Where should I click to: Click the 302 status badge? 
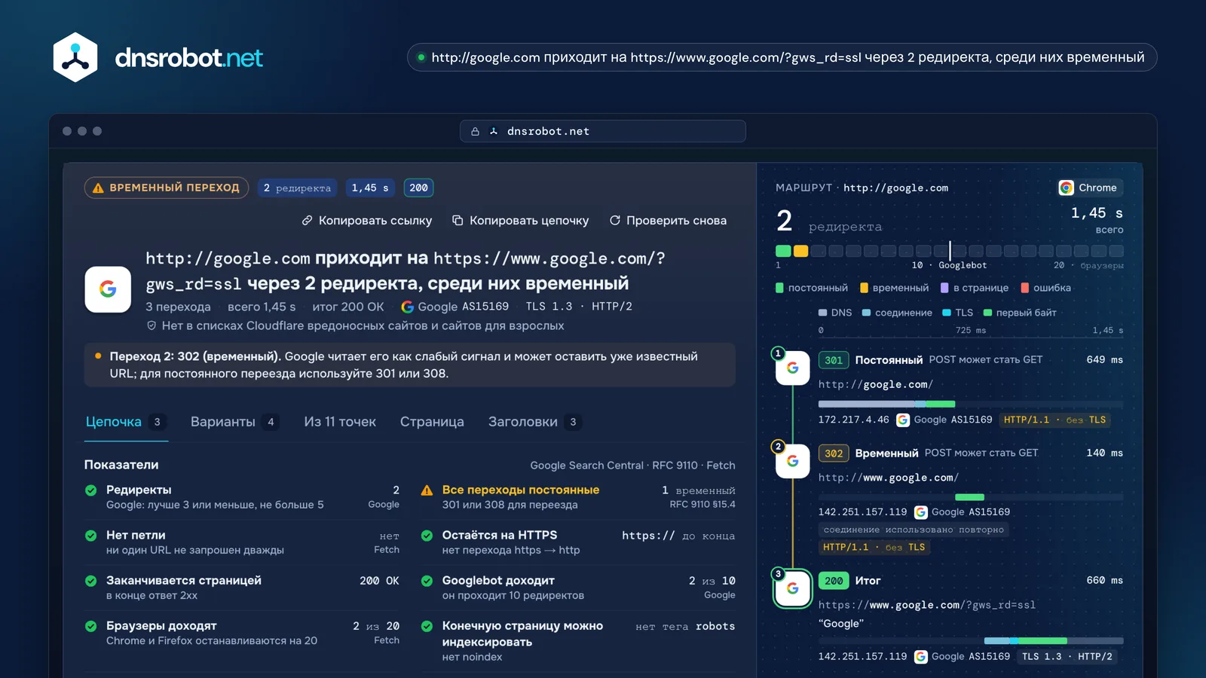point(834,454)
